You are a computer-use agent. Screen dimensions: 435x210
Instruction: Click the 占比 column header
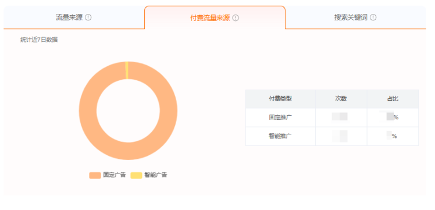pos(393,99)
